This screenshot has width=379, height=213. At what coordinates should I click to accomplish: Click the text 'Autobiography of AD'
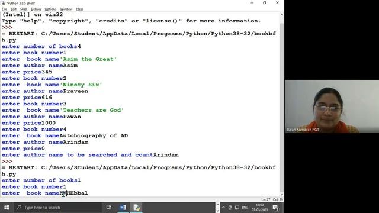pos(94,135)
